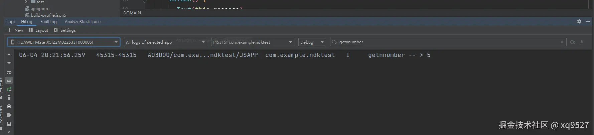Switch to the AnalyzeStackTrace tab
594x135 pixels.
83,21
